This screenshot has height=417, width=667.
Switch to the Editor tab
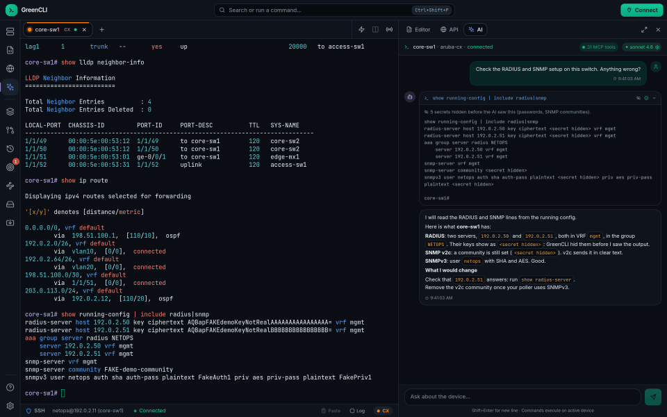pos(418,29)
